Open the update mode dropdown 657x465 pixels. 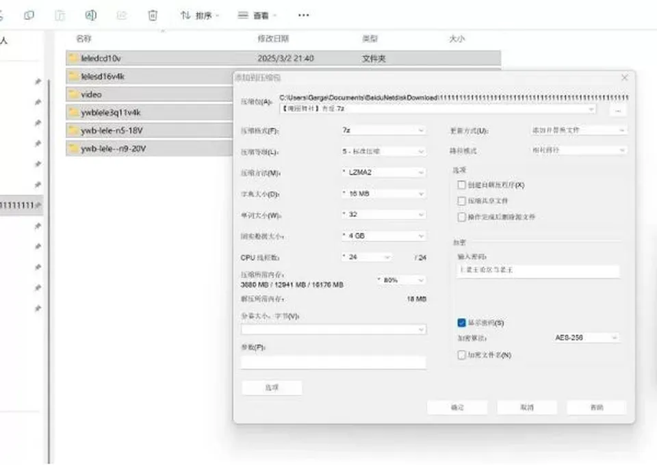[578, 130]
